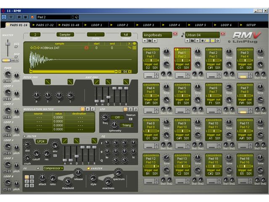The width and height of the screenshot is (269, 202).
Task: Click the previous sample arrow beside KOBtKick
Action: click(x=32, y=48)
